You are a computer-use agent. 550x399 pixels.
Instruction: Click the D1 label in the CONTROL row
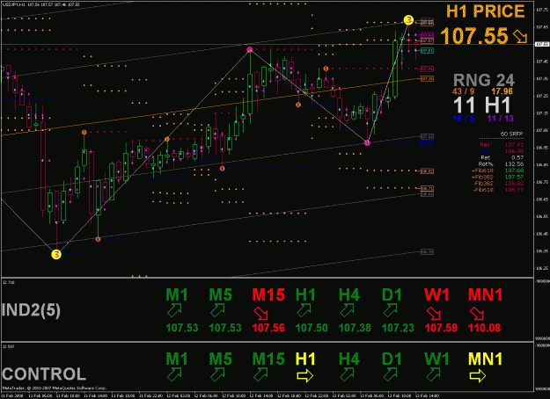(392, 359)
